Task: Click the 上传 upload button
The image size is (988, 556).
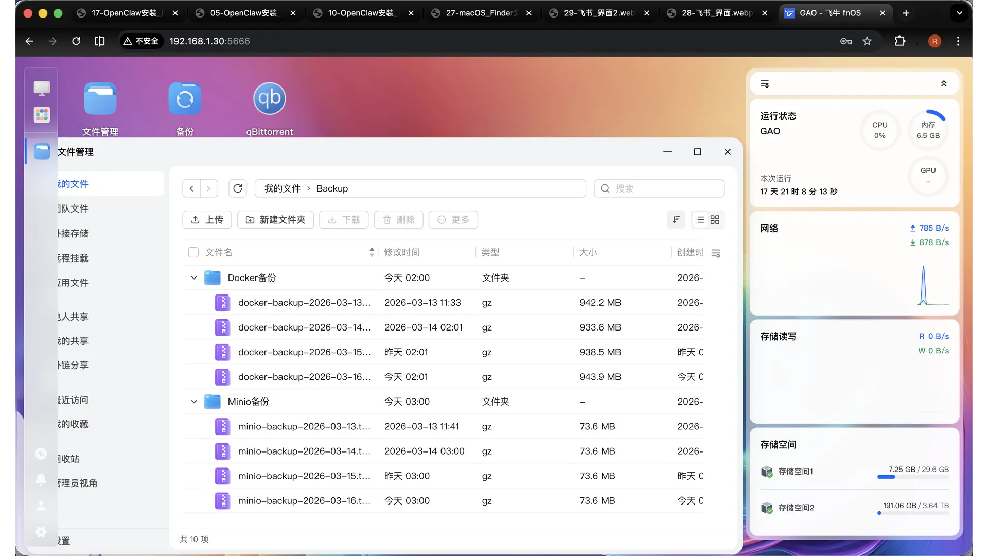Action: pos(207,220)
